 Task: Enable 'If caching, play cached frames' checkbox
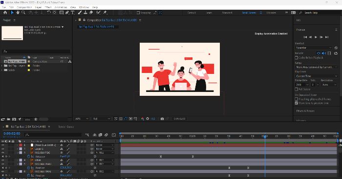click(297, 99)
